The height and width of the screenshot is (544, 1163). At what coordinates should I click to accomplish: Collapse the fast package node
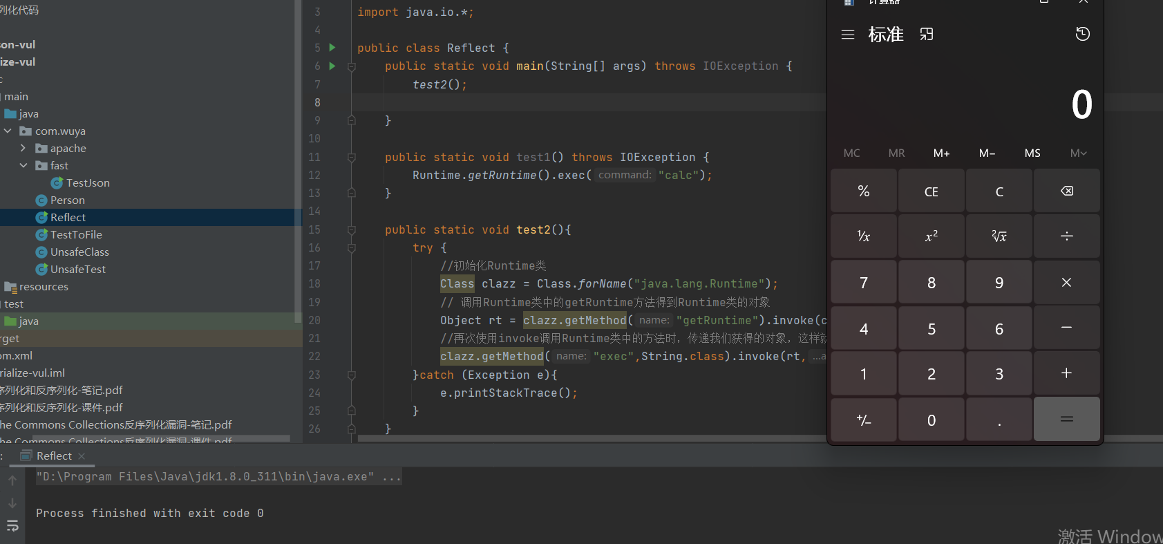[23, 165]
